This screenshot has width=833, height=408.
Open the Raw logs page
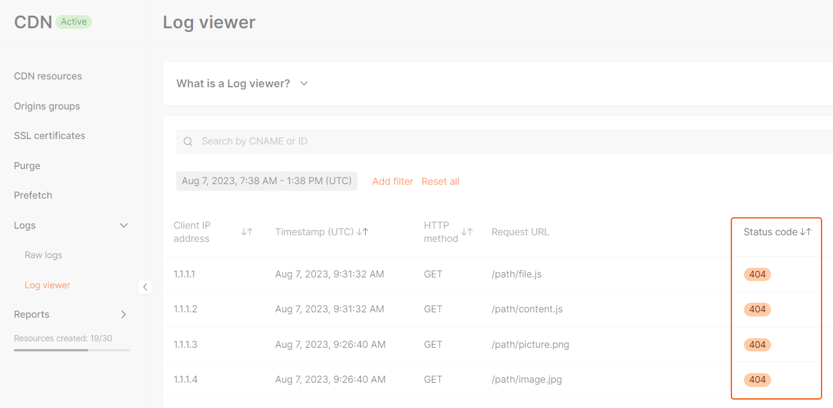pos(43,255)
